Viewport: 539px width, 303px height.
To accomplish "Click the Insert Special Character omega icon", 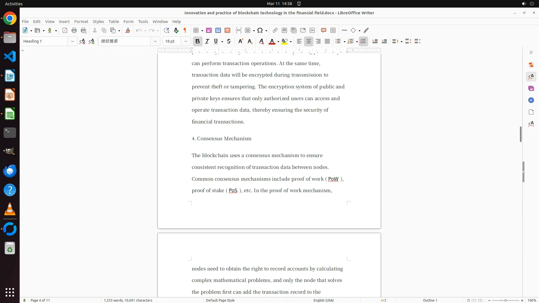I will pyautogui.click(x=260, y=30).
